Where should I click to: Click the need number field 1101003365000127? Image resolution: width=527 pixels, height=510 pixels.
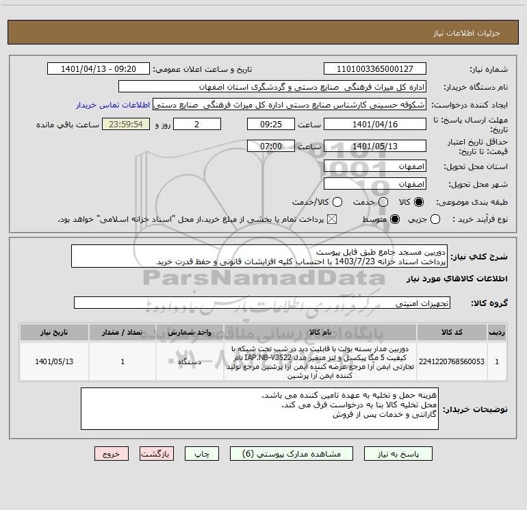pos(375,68)
